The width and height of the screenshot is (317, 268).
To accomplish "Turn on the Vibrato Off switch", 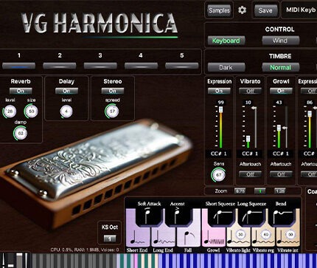I will click(250, 91).
